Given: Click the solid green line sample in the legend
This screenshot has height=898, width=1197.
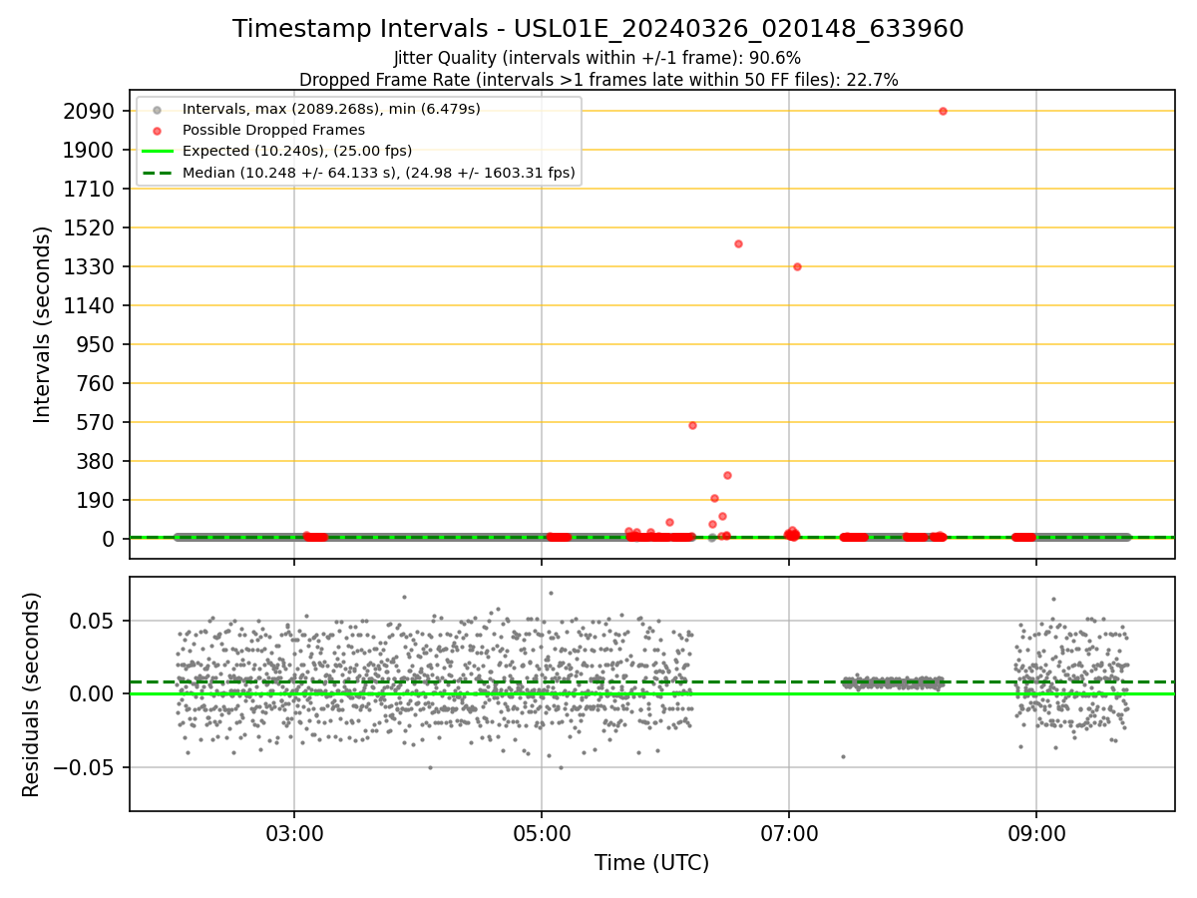Looking at the screenshot, I should (157, 152).
